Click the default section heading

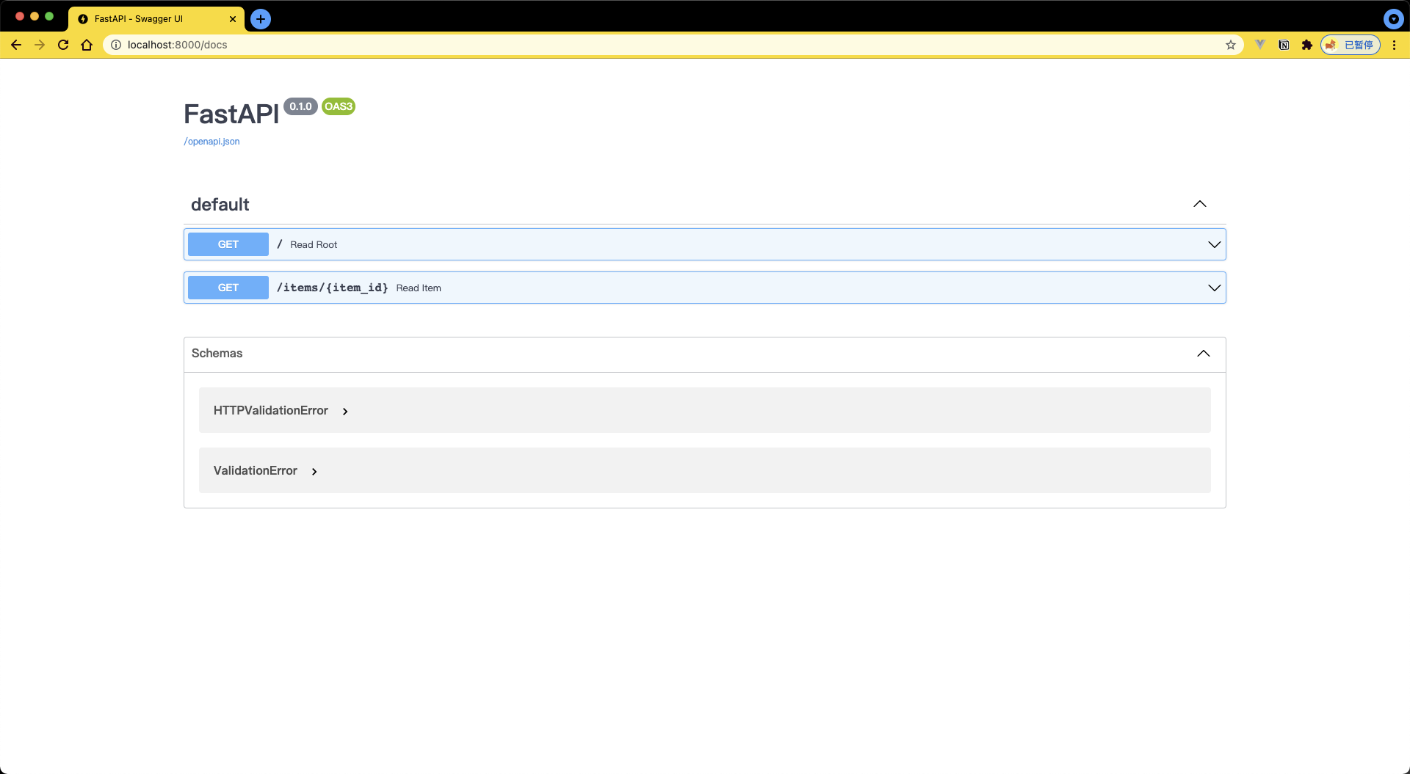tap(220, 205)
